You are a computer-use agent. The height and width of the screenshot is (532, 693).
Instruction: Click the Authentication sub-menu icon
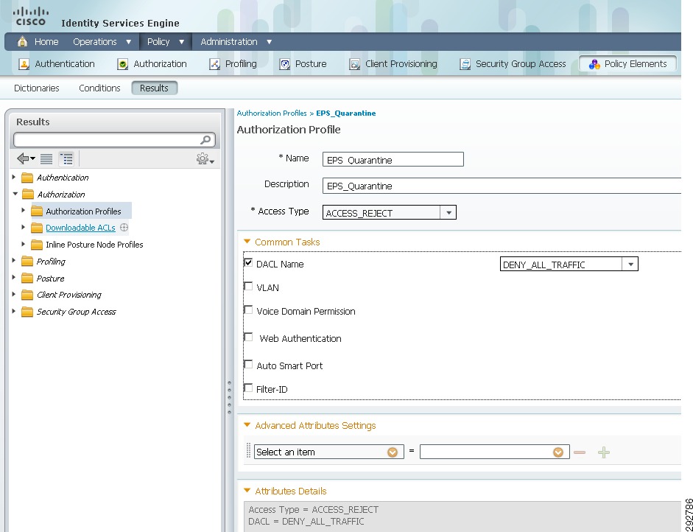coord(24,64)
